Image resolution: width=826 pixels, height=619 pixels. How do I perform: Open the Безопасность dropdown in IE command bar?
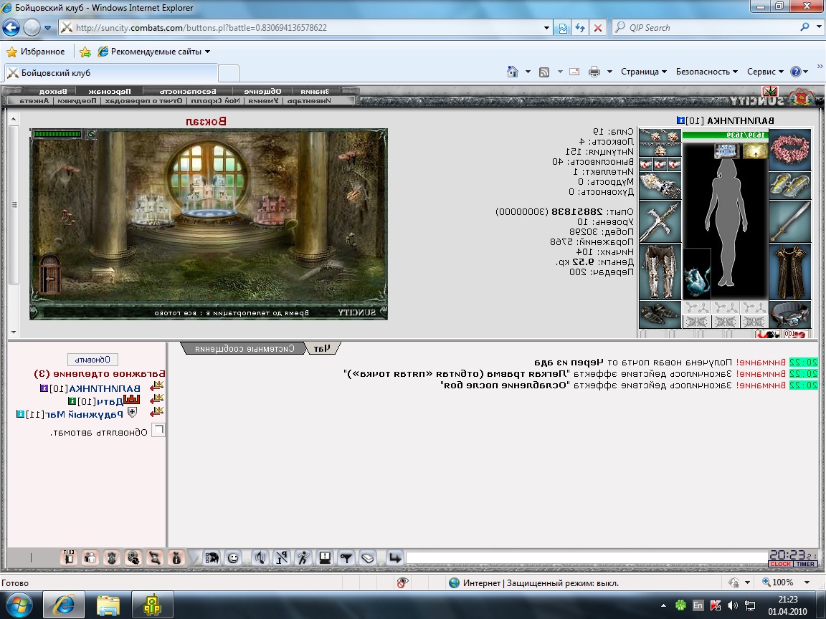[707, 72]
